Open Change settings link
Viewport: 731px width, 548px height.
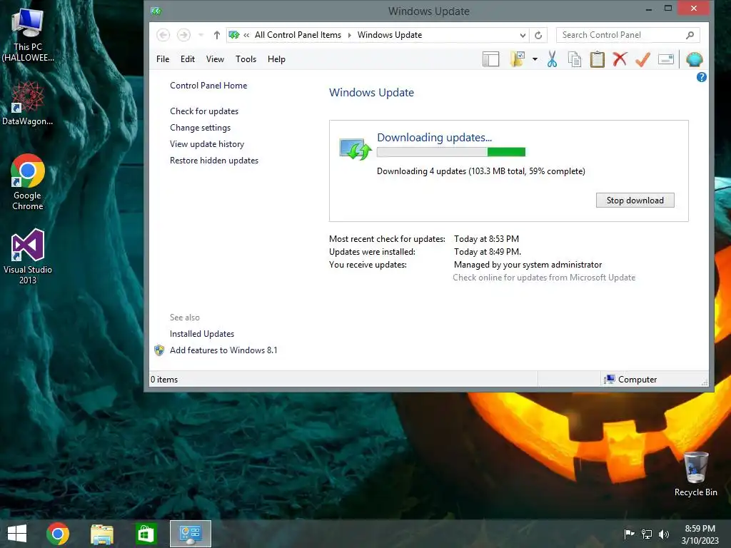[x=200, y=128]
